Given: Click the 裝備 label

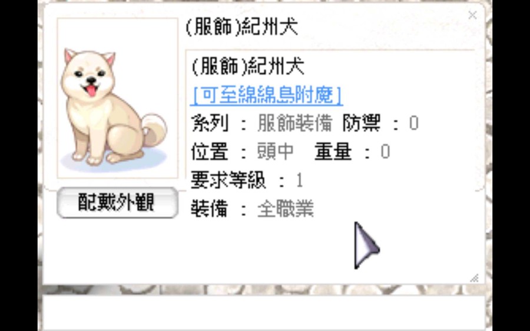Looking at the screenshot, I should point(210,209).
